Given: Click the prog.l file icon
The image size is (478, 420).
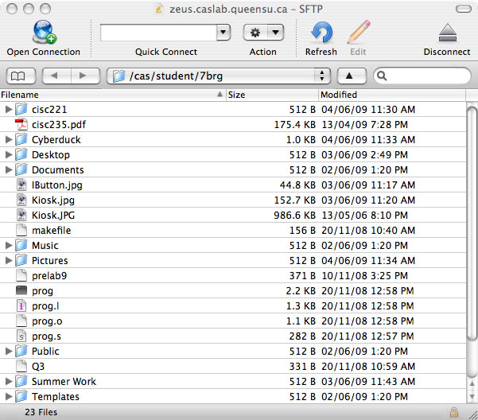Looking at the screenshot, I should [x=21, y=305].
